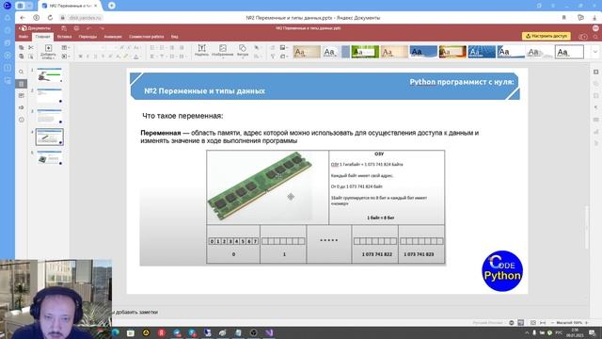The width and height of the screenshot is (602, 339).
Task: Select slide 3 thumbnail
Action: pyautogui.click(x=50, y=117)
